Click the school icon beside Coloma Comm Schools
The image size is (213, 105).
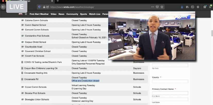coord(23,20)
